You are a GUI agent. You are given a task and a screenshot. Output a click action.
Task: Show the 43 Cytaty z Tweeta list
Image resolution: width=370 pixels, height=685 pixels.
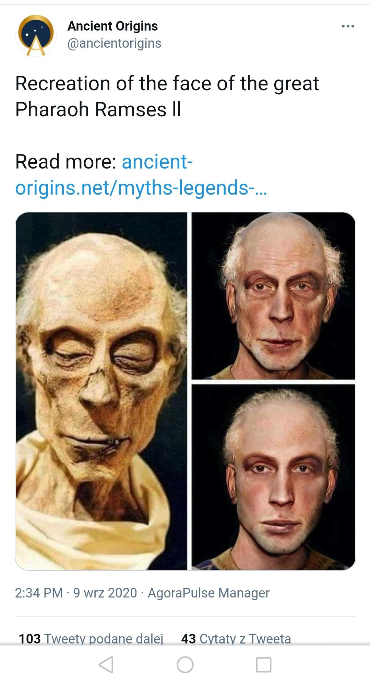[x=236, y=639]
